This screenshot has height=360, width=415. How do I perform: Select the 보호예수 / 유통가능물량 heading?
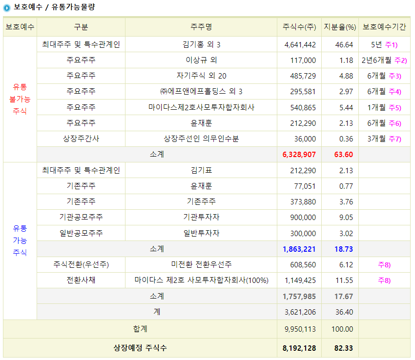54,7
